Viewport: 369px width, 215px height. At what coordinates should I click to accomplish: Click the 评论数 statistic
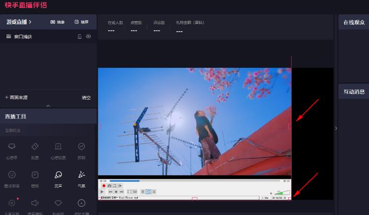159,27
